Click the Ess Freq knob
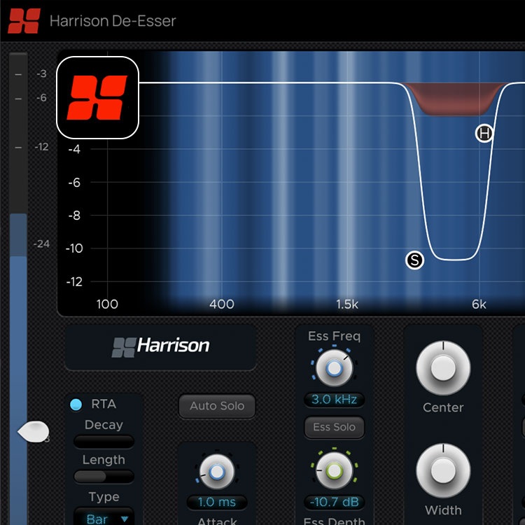 coord(335,367)
